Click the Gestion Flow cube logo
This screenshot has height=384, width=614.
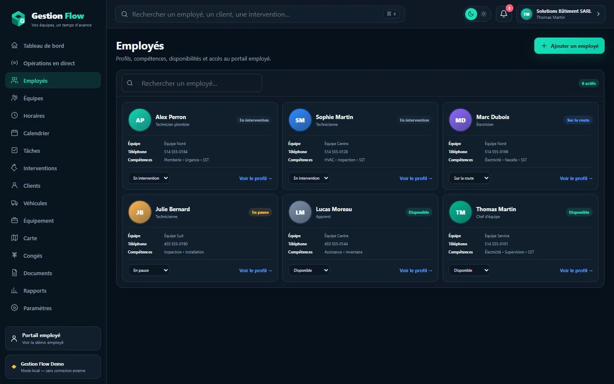click(x=18, y=19)
